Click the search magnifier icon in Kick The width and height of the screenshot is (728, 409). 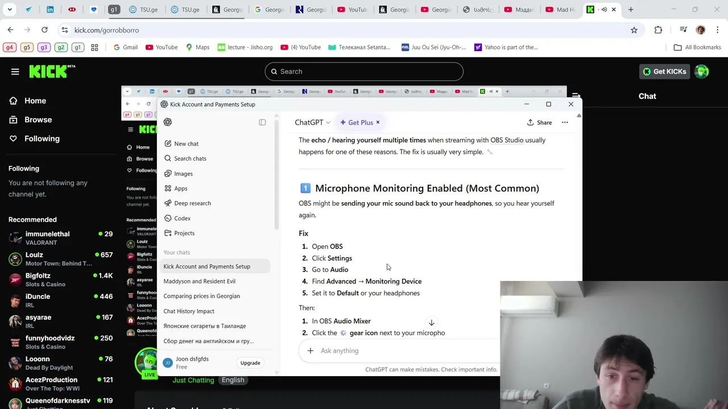pos(274,72)
